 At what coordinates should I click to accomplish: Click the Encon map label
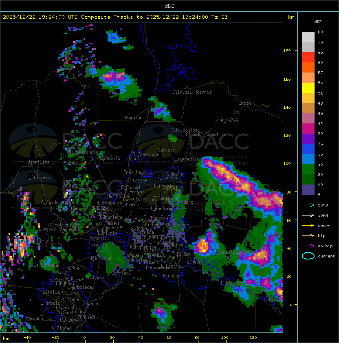pyautogui.click(x=244, y=103)
